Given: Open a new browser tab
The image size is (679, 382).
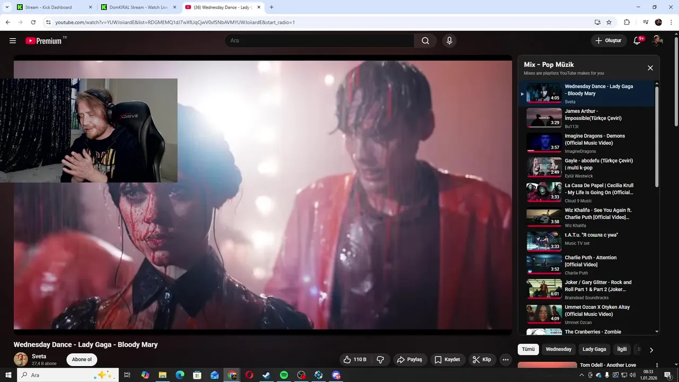Looking at the screenshot, I should (x=272, y=7).
